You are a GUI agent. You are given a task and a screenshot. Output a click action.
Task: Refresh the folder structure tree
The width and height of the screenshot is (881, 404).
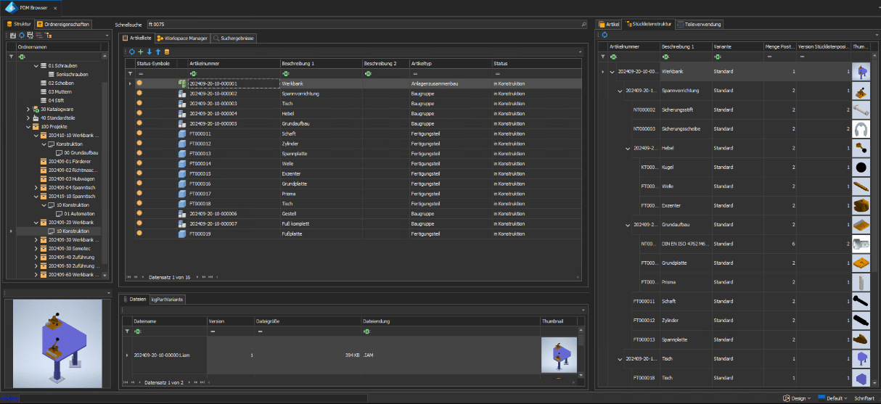(x=21, y=35)
